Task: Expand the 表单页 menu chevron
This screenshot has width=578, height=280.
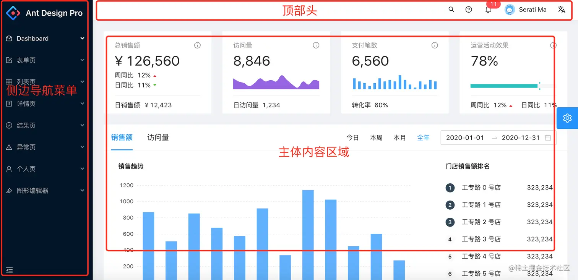Action: [82, 60]
